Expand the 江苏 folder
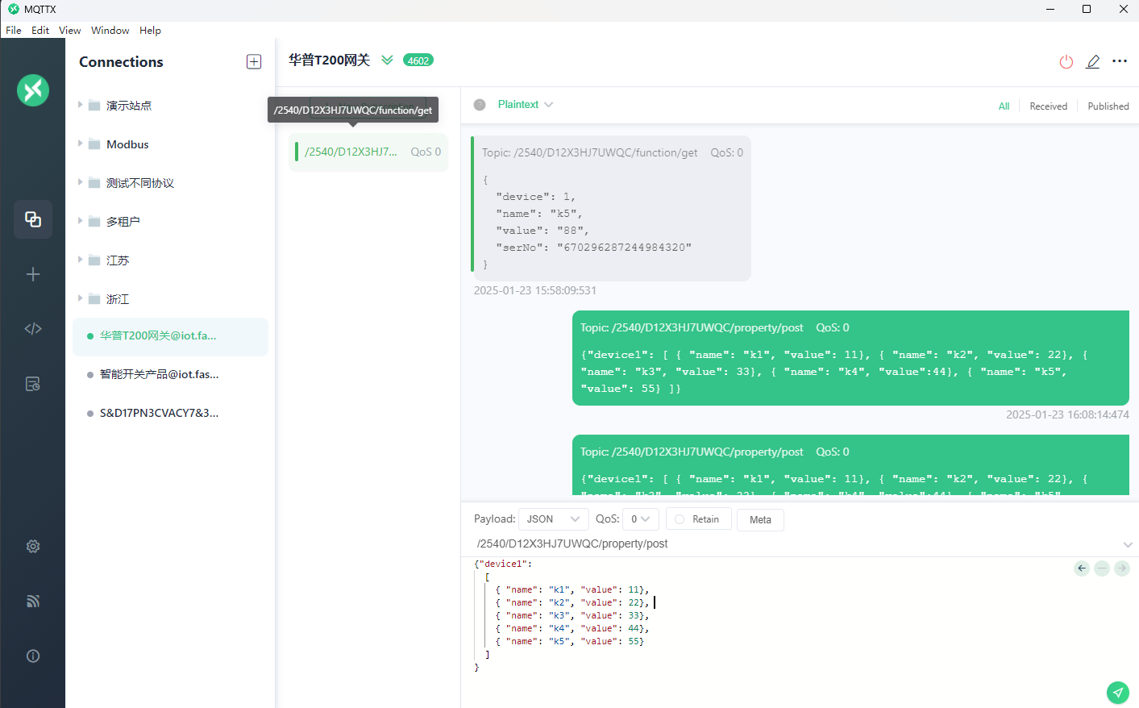 point(81,260)
